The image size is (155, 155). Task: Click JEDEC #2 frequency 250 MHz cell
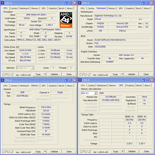pyautogui.click(x=142, y=120)
